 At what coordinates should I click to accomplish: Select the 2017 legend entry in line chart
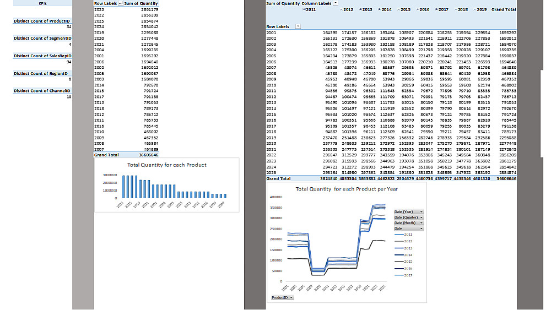403,275
